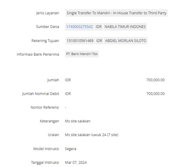
Task: Click the Jenis Layanan service type field
Action: [117, 13]
